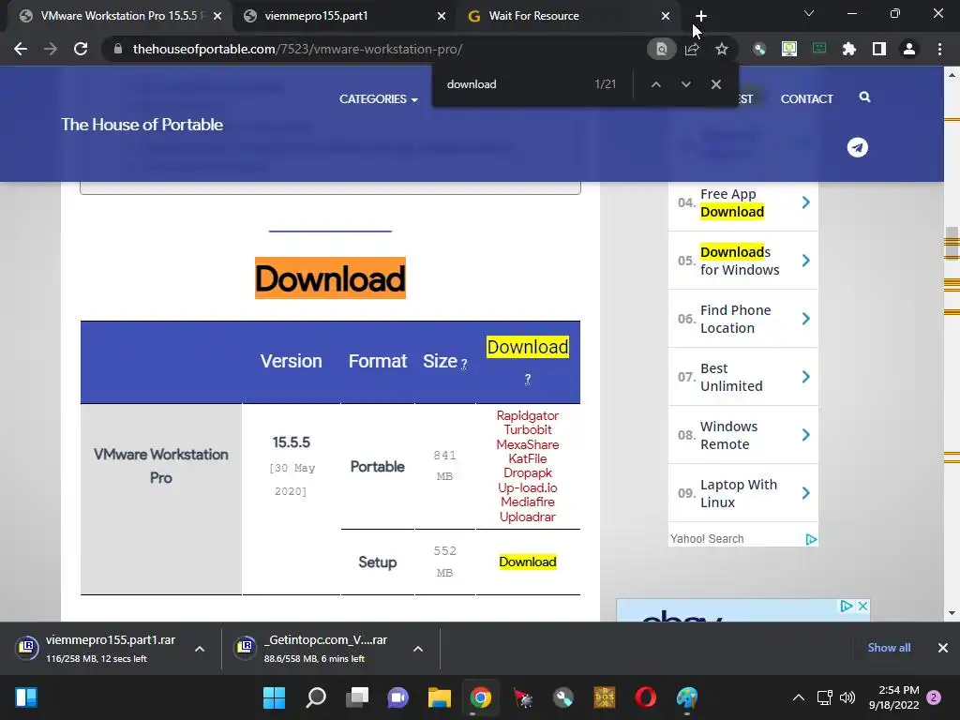Open options for _Getintopc.com_V....rar download
Image resolution: width=960 pixels, height=720 pixels.
pyautogui.click(x=418, y=649)
